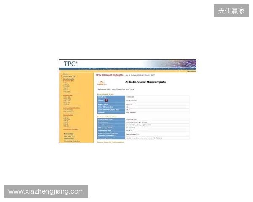
Task: Open TPC-A obsolete benchmark link
Action: 66,117
